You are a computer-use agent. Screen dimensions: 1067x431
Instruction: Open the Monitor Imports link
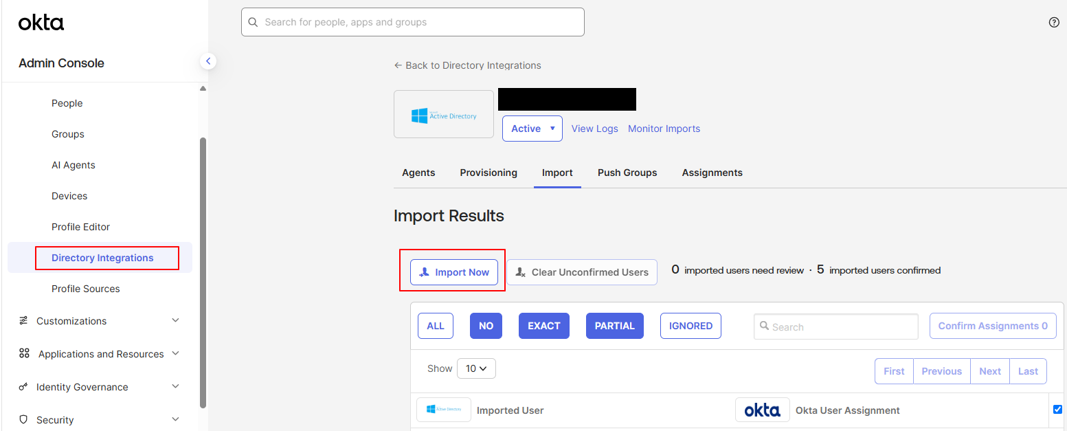tap(664, 129)
